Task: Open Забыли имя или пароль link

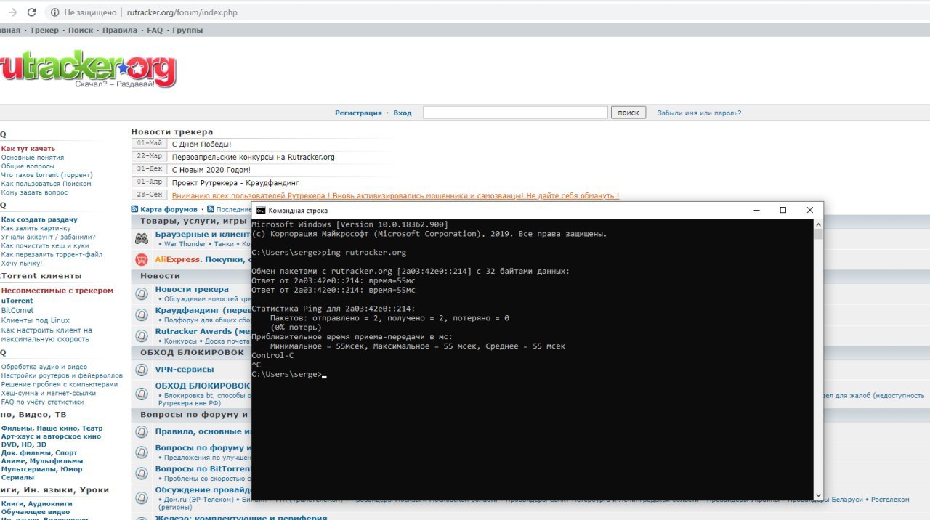Action: [699, 113]
